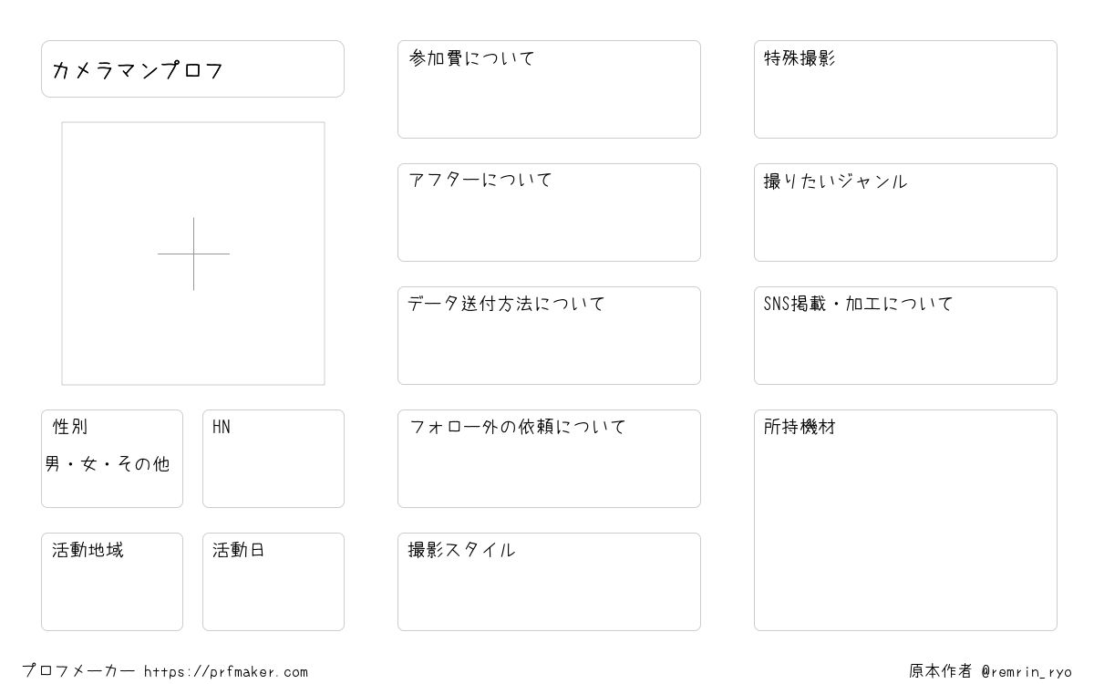The width and height of the screenshot is (1094, 684).
Task: Click the 所持機材 equipment box
Action: click(x=905, y=520)
